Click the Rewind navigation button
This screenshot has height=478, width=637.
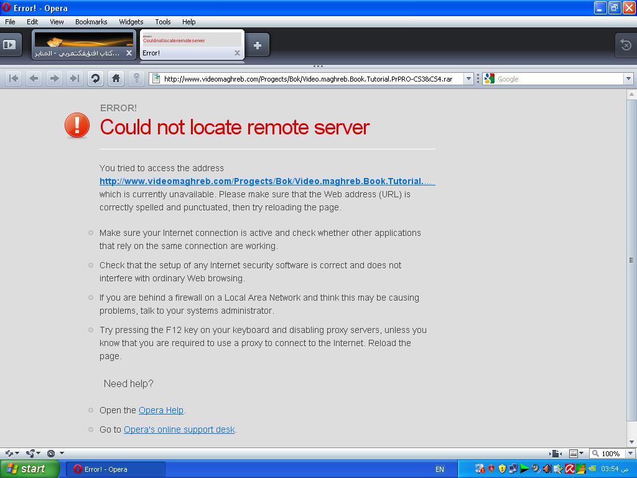tap(14, 78)
